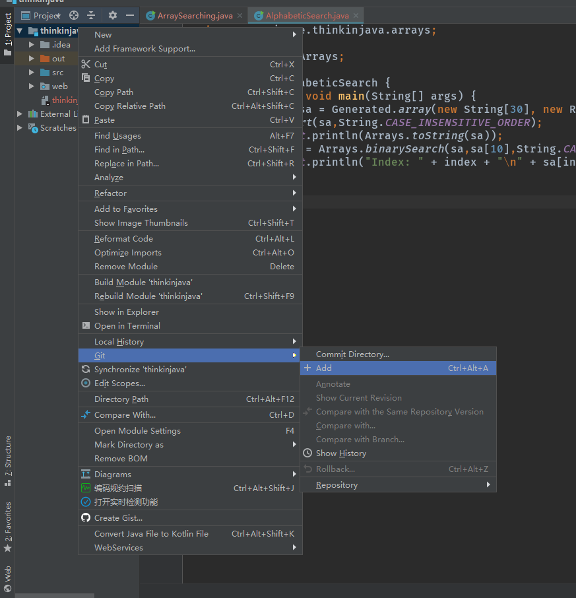Click Open in Terminal menu entry

coord(127,326)
